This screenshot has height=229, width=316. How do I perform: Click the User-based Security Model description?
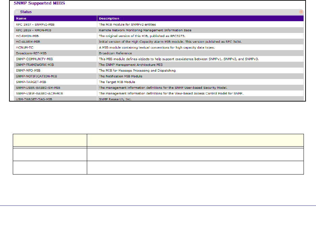[x=163, y=88]
